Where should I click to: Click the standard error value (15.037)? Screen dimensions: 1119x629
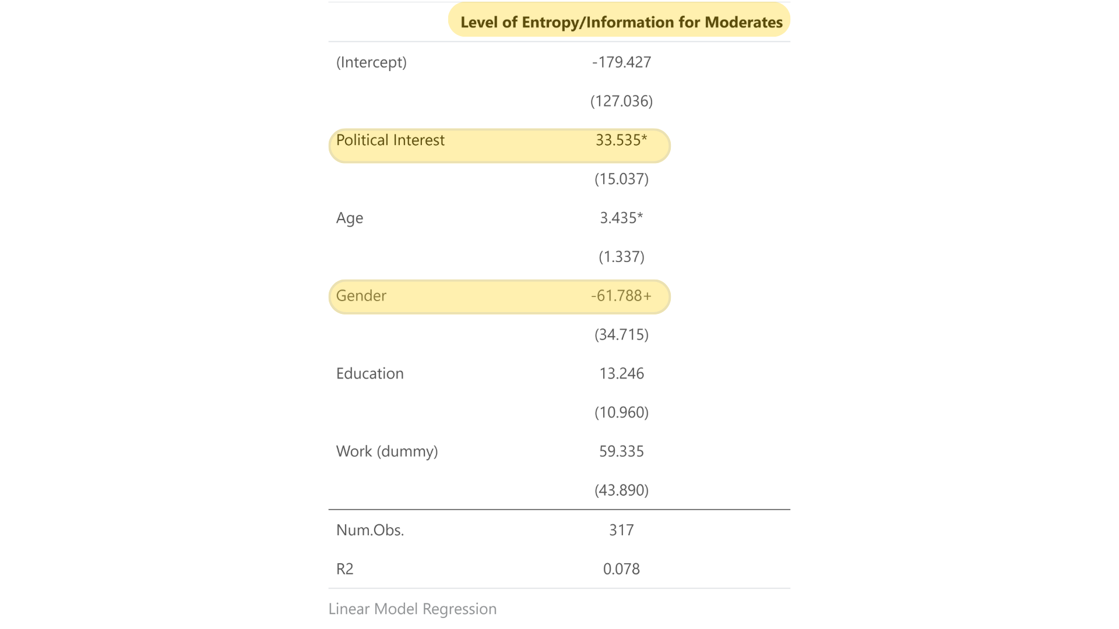(x=621, y=179)
